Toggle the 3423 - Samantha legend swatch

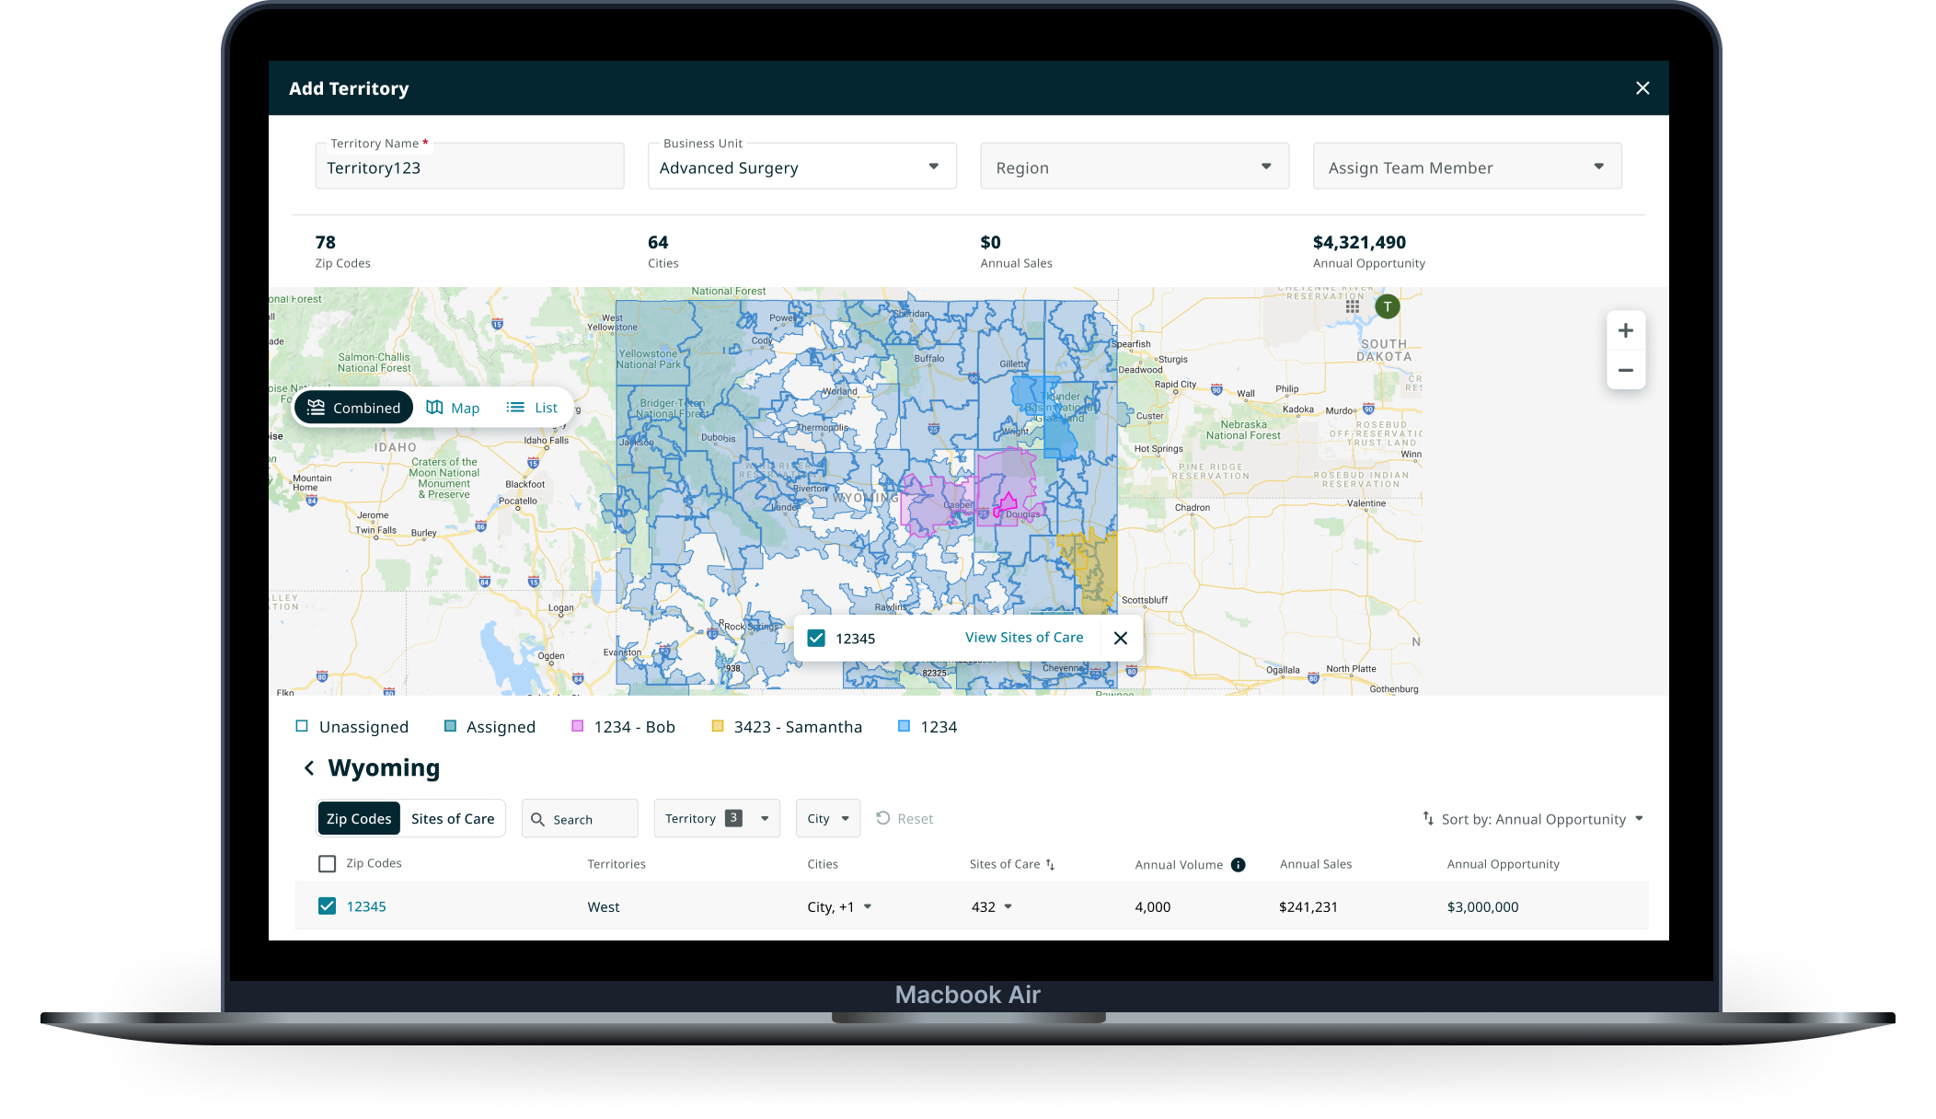718,726
